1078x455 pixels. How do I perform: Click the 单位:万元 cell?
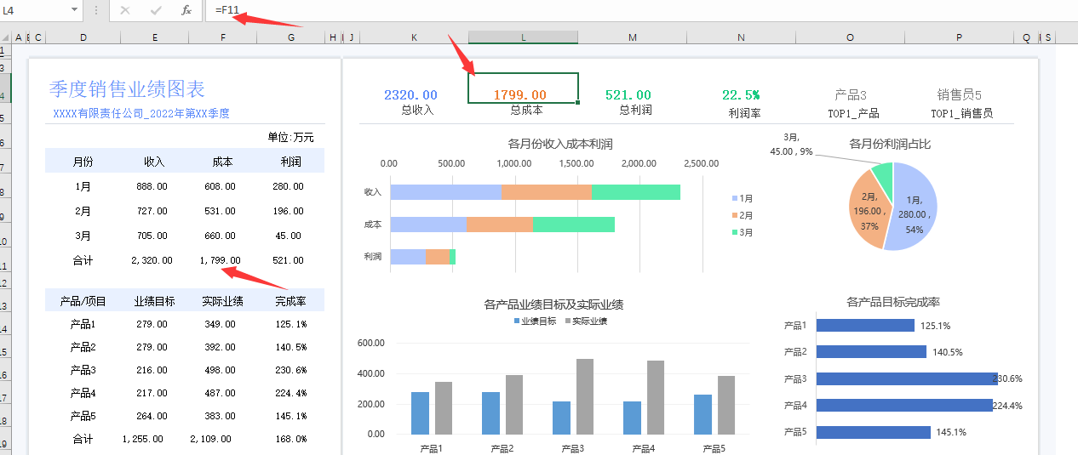tap(290, 137)
